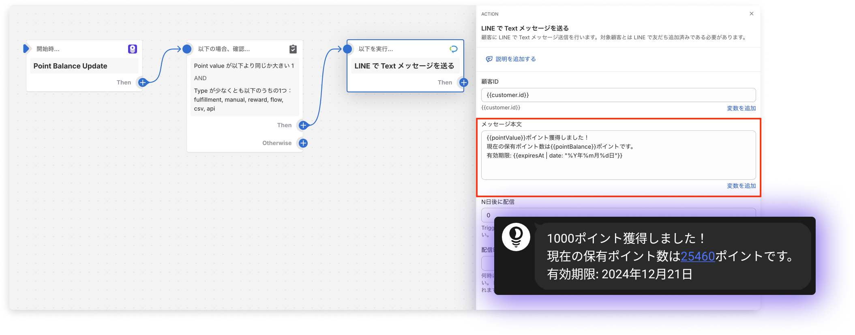855x335 pixels.
Task: Click the LINE app icon on the action node
Action: [453, 49]
